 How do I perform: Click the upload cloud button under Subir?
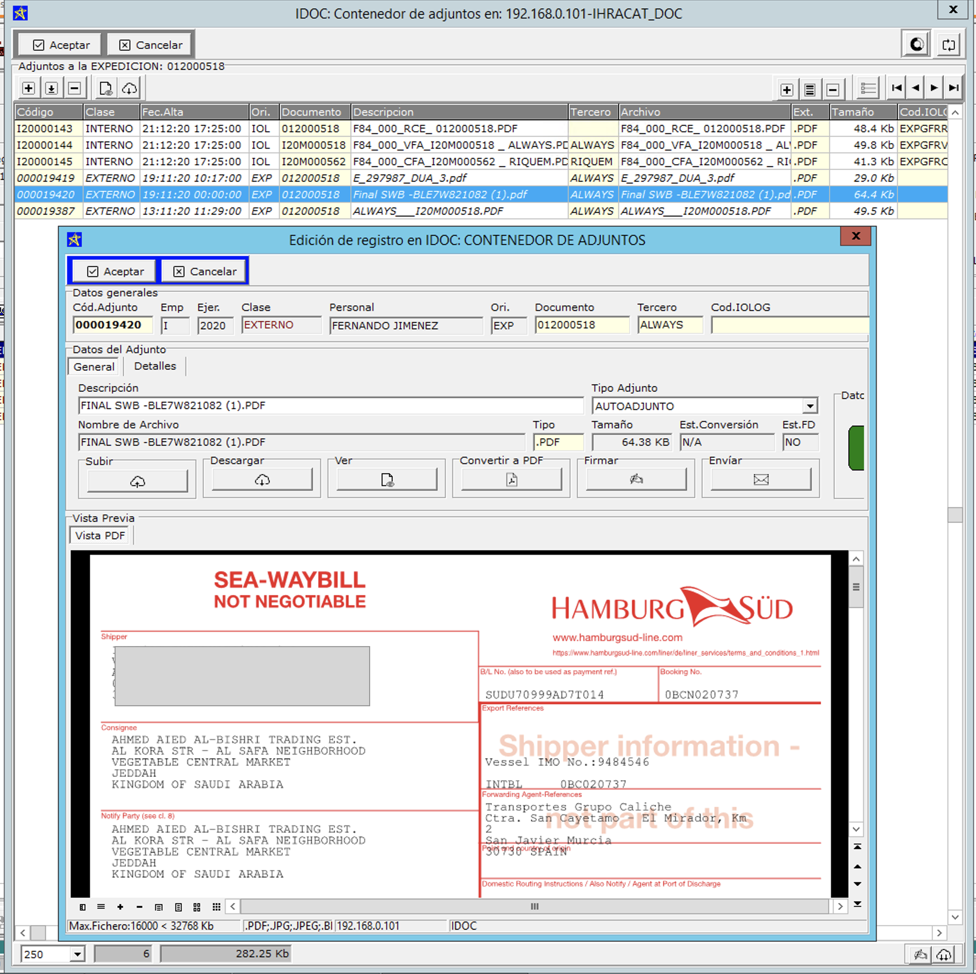pos(138,481)
